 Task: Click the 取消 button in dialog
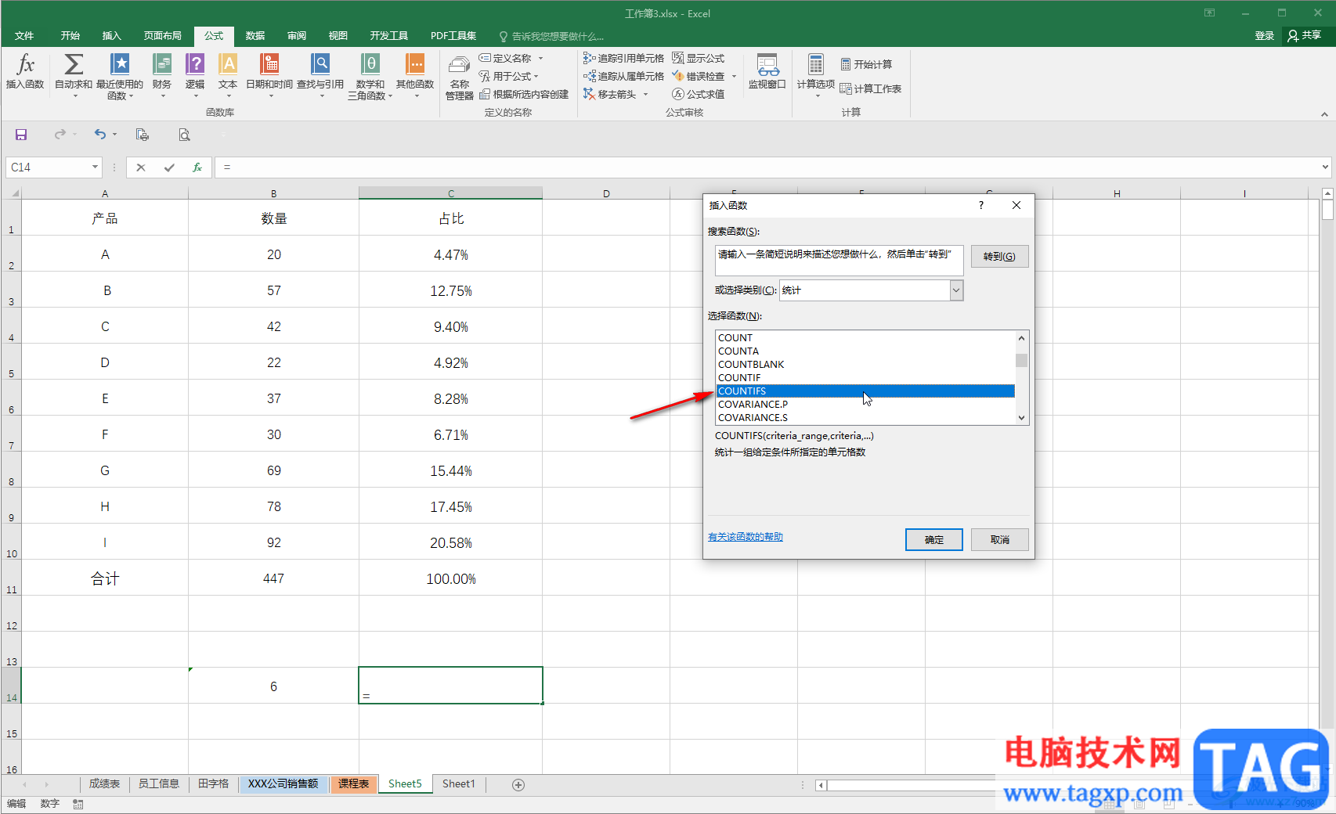pyautogui.click(x=1000, y=540)
